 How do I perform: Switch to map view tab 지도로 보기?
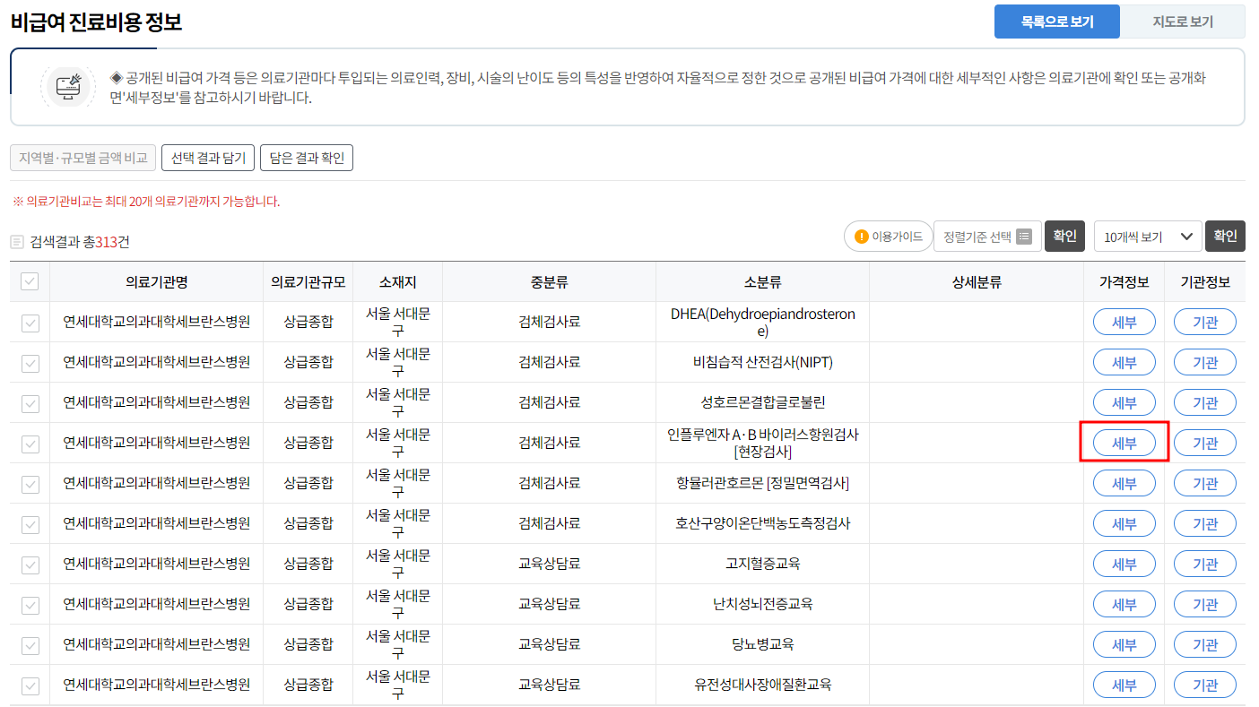pyautogui.click(x=1183, y=22)
